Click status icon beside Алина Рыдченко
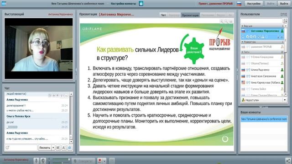The height and width of the screenshot is (164, 292). [282, 70]
